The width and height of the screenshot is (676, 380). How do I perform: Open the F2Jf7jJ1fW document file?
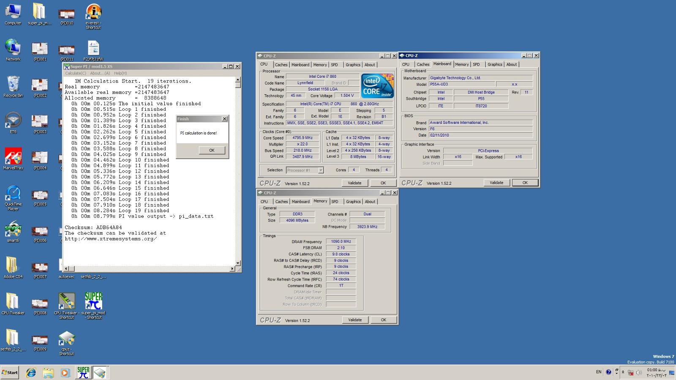(93, 51)
